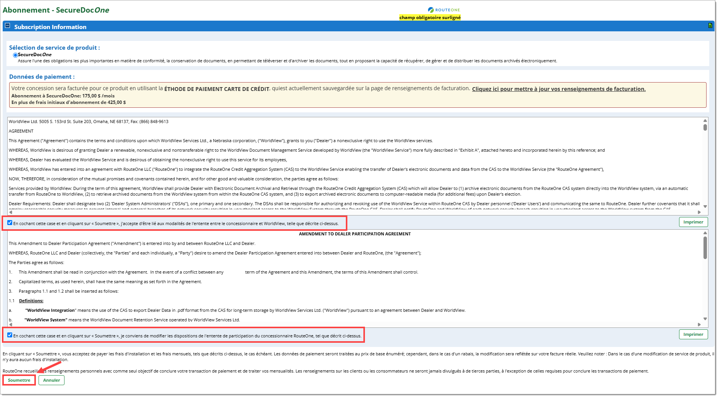Click the 'AMENDMENT TO DEALER PARTICIPATION AGREEMENT' title
This screenshot has height=397, width=718.
point(355,234)
